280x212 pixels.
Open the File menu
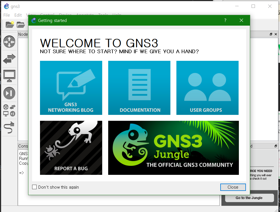pyautogui.click(x=6, y=15)
